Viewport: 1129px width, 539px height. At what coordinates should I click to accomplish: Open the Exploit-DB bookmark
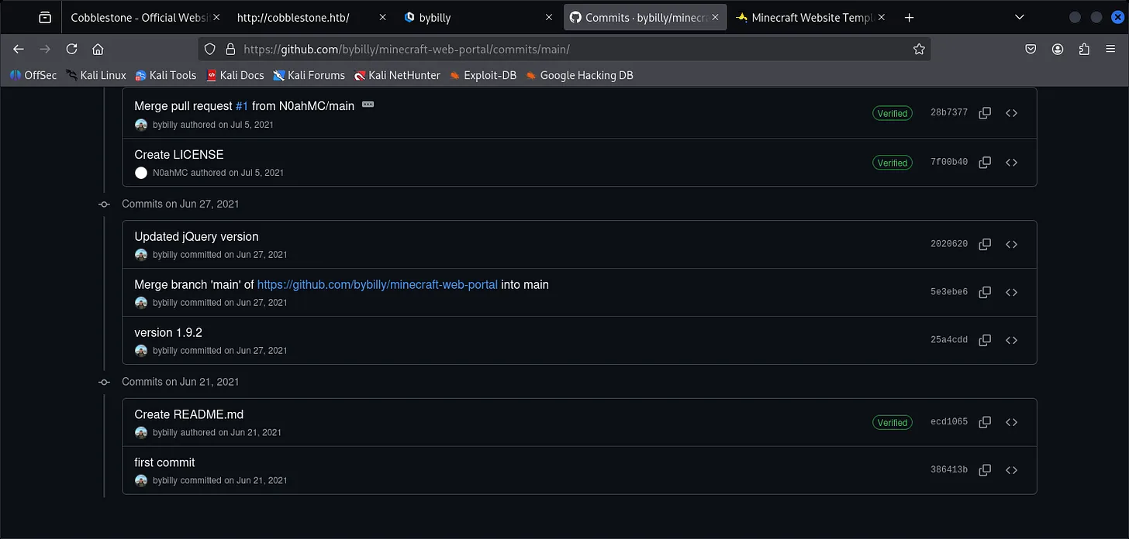pos(482,75)
